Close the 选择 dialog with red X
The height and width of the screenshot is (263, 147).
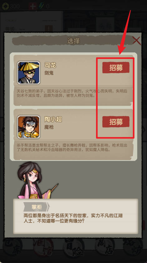pyautogui.click(x=136, y=41)
